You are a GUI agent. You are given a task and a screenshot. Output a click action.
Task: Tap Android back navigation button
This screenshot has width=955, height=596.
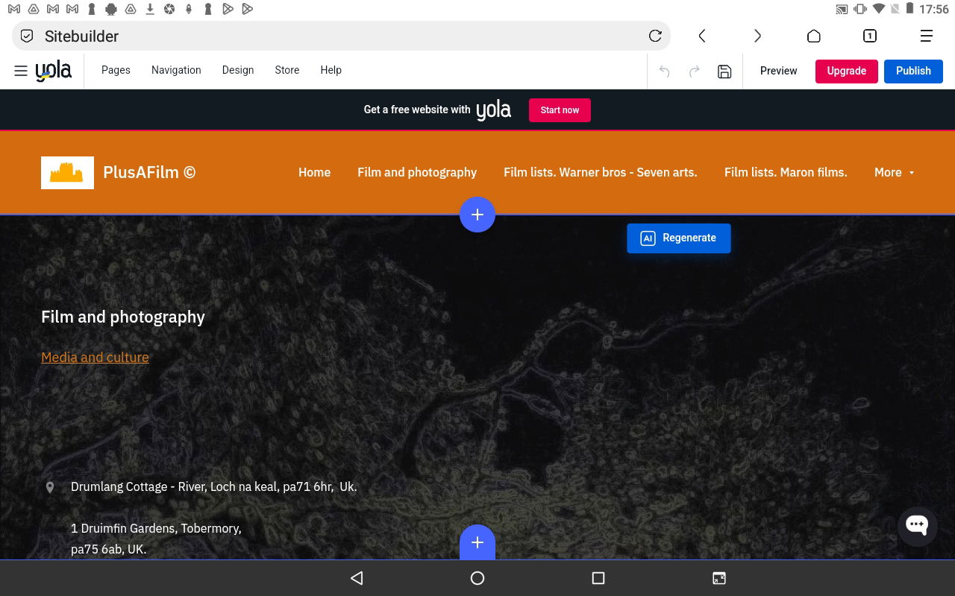pos(357,578)
